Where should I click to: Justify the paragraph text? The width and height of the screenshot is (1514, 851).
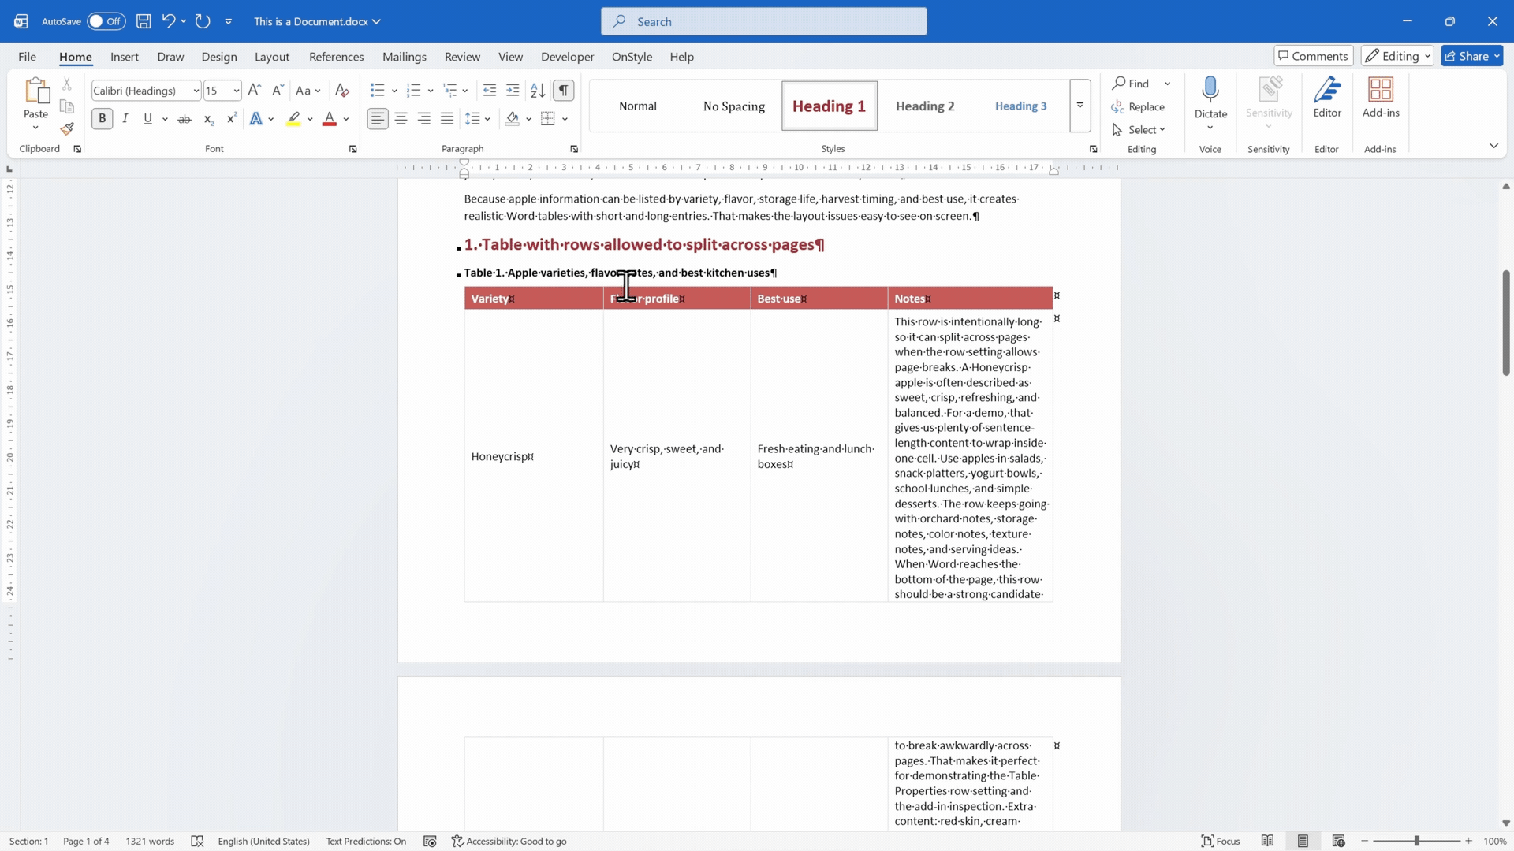[x=447, y=119]
